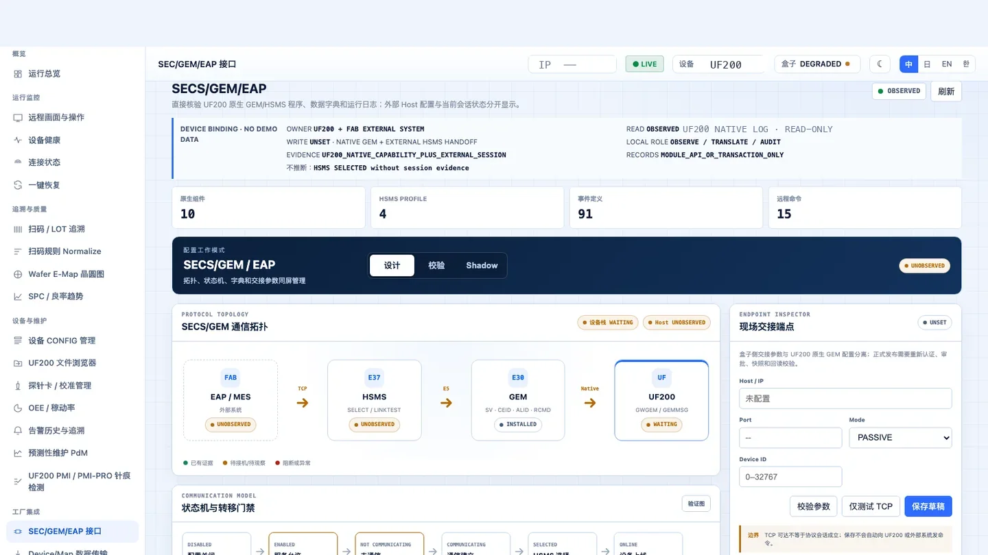Click the 运行总览 grid icon in sidebar
Screen dimensions: 988x555
point(18,73)
